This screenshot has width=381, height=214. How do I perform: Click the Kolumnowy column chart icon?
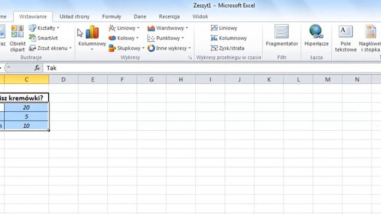(x=92, y=32)
